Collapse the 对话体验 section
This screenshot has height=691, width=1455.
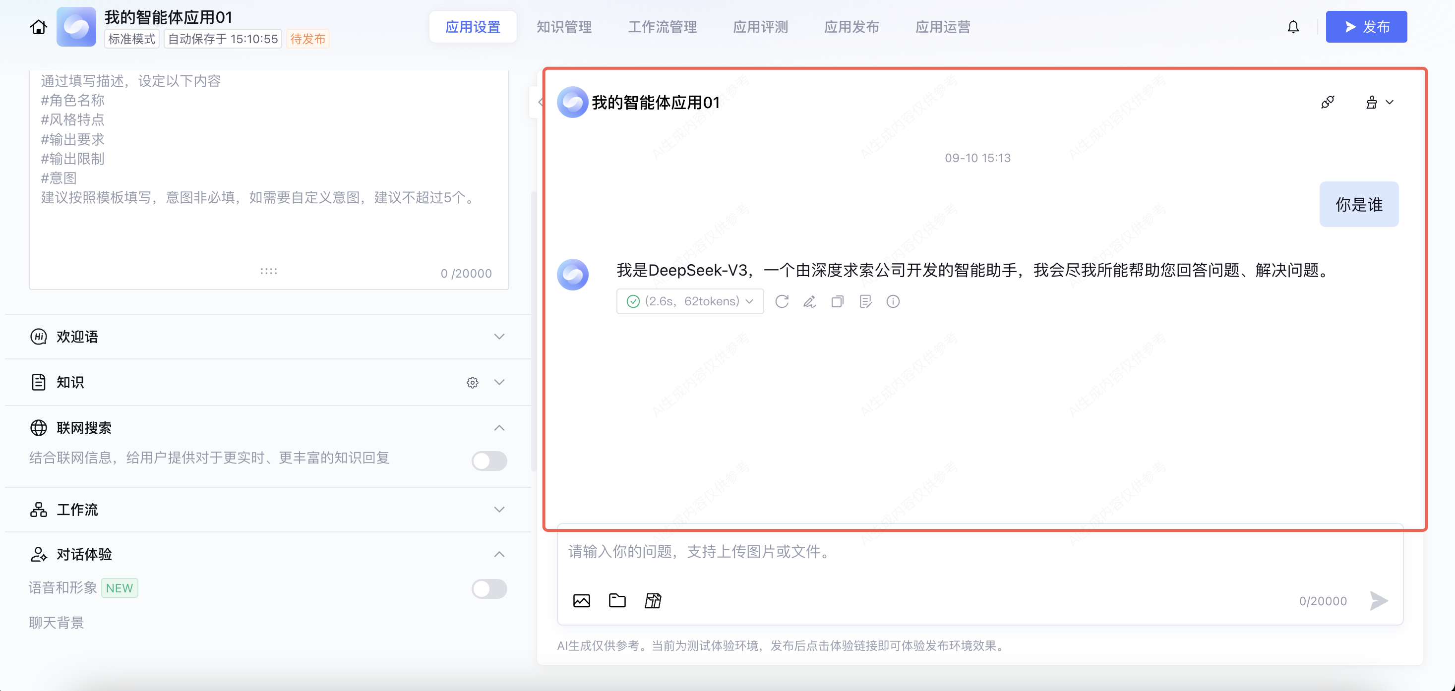click(x=499, y=554)
